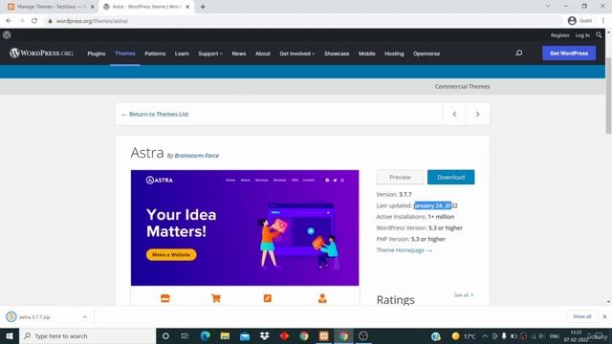Image resolution: width=612 pixels, height=344 pixels.
Task: Click the 'Version: 3.7.7' text
Action: [394, 194]
